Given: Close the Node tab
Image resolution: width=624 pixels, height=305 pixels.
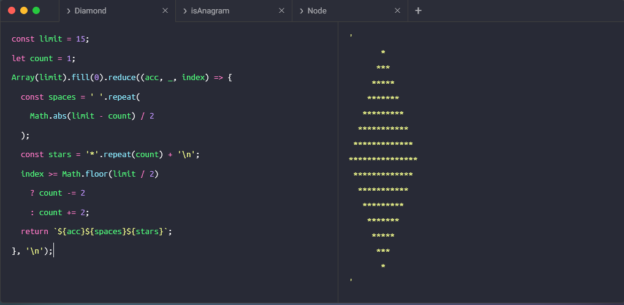Looking at the screenshot, I should [x=397, y=11].
